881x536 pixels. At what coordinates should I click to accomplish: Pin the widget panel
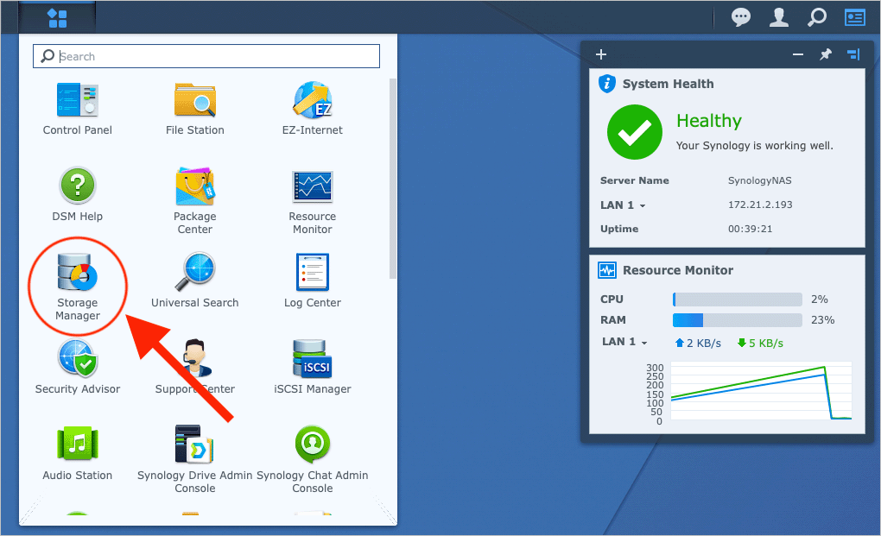[x=826, y=54]
